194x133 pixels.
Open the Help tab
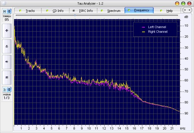click(167, 11)
